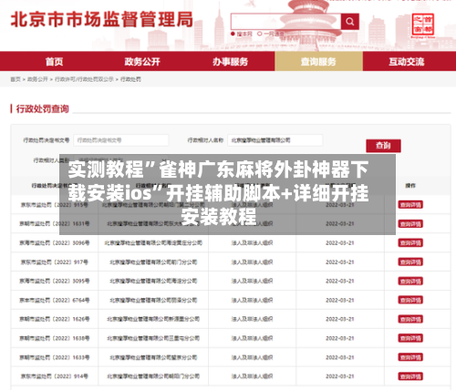
Task: Open 查询详情 for the 917号 row
Action: coord(410,262)
